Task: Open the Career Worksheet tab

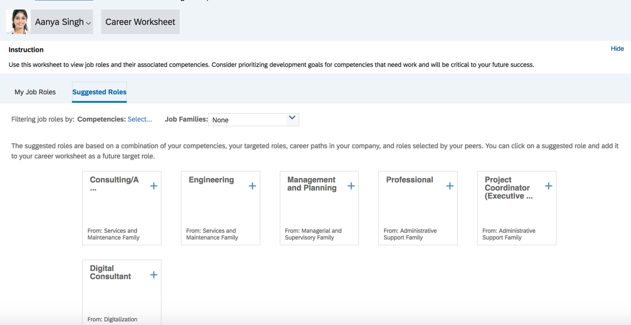Action: (140, 22)
